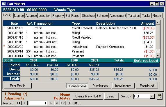Screen dimensions: 166x107
Task: Switch to the Location tab
Action: pos(44,16)
